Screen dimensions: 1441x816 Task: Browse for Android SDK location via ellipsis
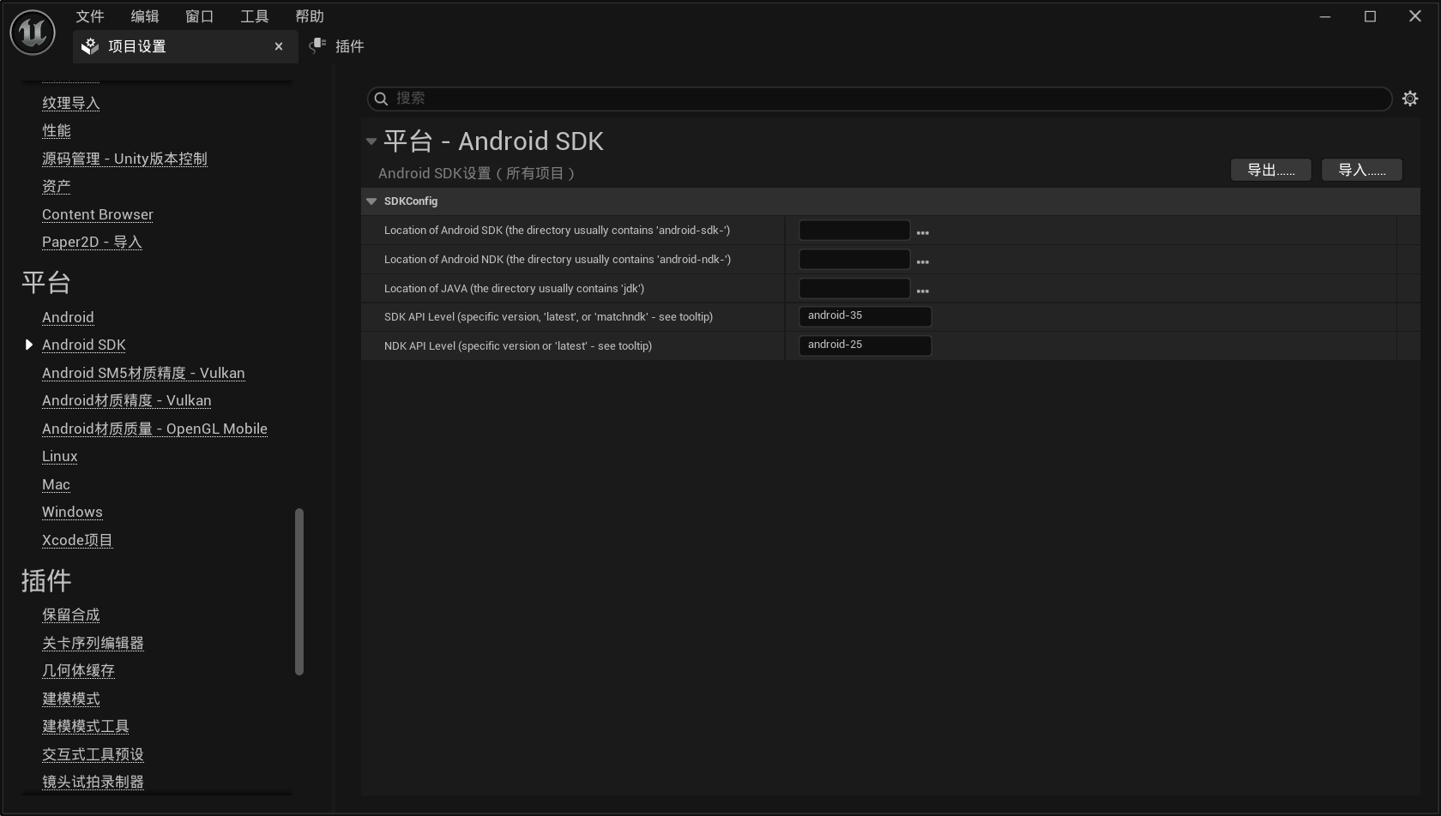point(923,233)
